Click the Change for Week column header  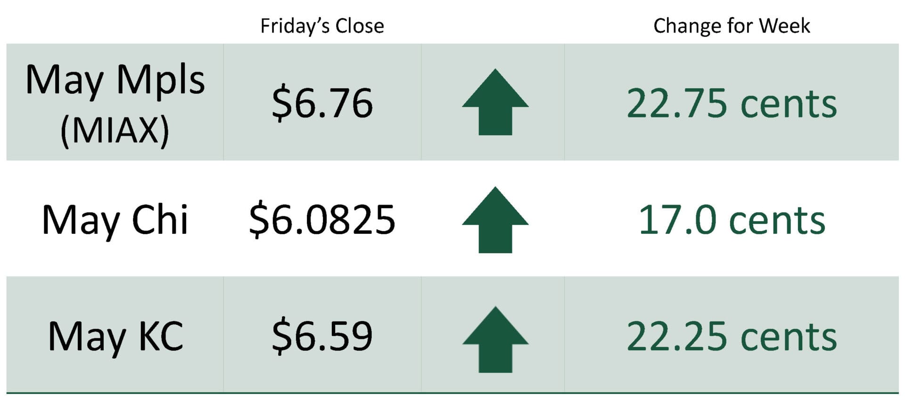(732, 26)
